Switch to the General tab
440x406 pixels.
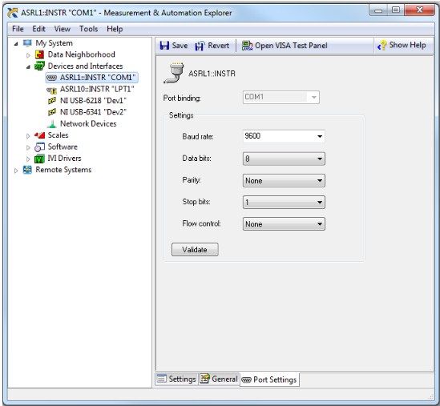pyautogui.click(x=219, y=379)
